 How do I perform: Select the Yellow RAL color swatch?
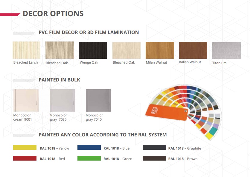tap(25, 147)
